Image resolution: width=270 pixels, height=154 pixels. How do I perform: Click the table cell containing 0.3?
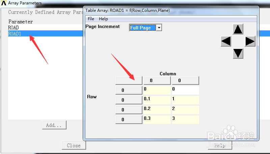pos(157,120)
